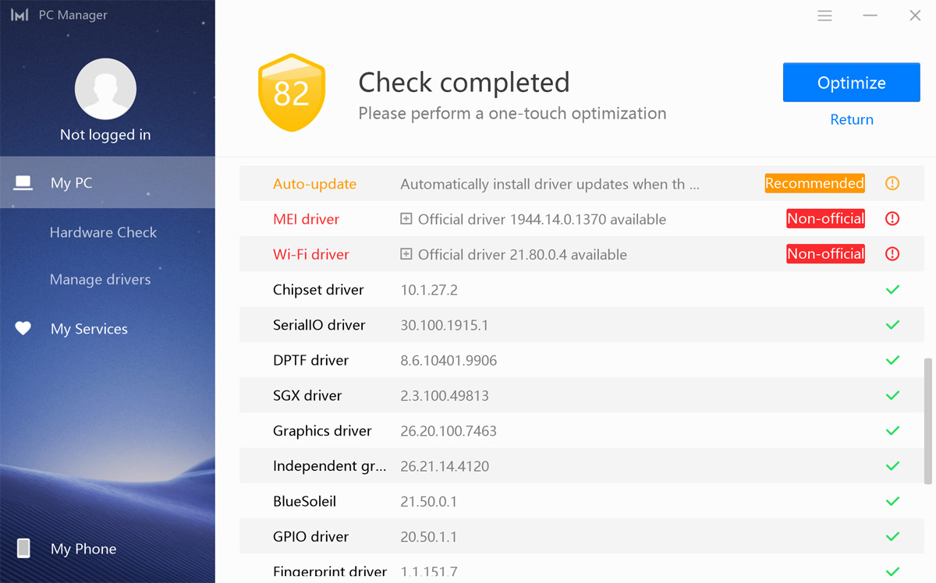This screenshot has width=936, height=583.
Task: Click the user avatar picture
Action: (x=105, y=89)
